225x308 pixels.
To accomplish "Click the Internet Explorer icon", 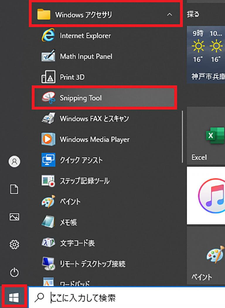I will click(48, 35).
